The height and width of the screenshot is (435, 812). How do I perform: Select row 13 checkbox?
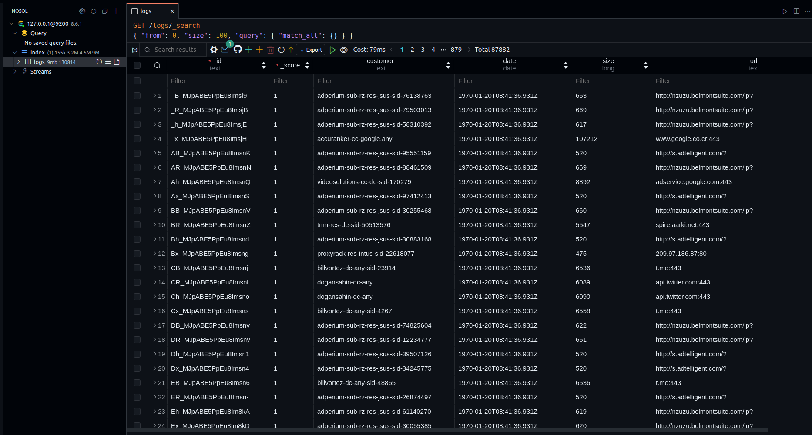pyautogui.click(x=137, y=268)
